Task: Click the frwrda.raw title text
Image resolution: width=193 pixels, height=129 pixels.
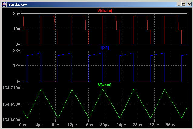Action: click(x=17, y=5)
